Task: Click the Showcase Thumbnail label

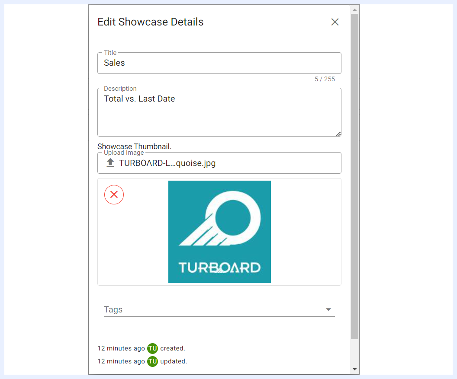Action: (134, 147)
